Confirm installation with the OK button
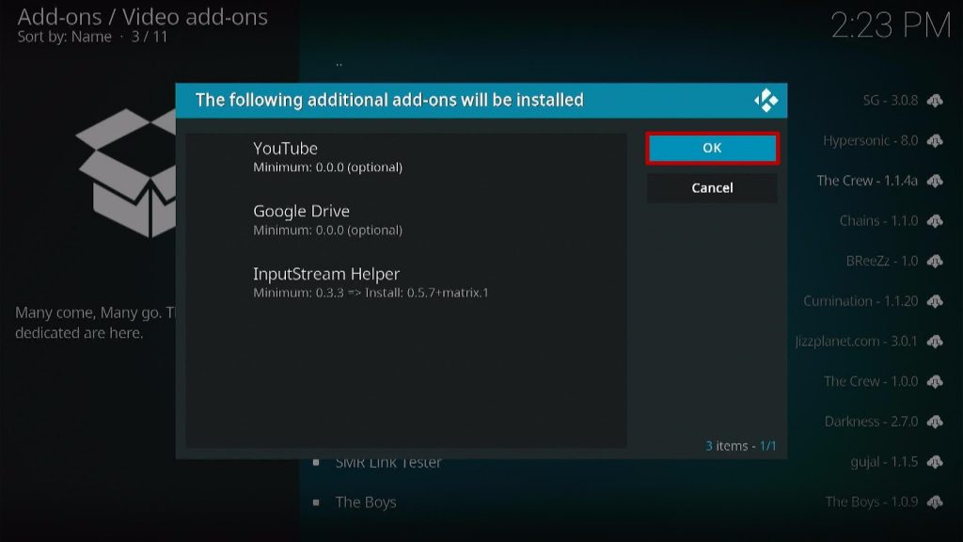 coord(712,148)
